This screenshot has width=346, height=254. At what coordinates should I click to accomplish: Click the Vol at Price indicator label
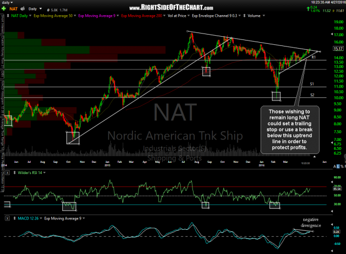point(177,16)
